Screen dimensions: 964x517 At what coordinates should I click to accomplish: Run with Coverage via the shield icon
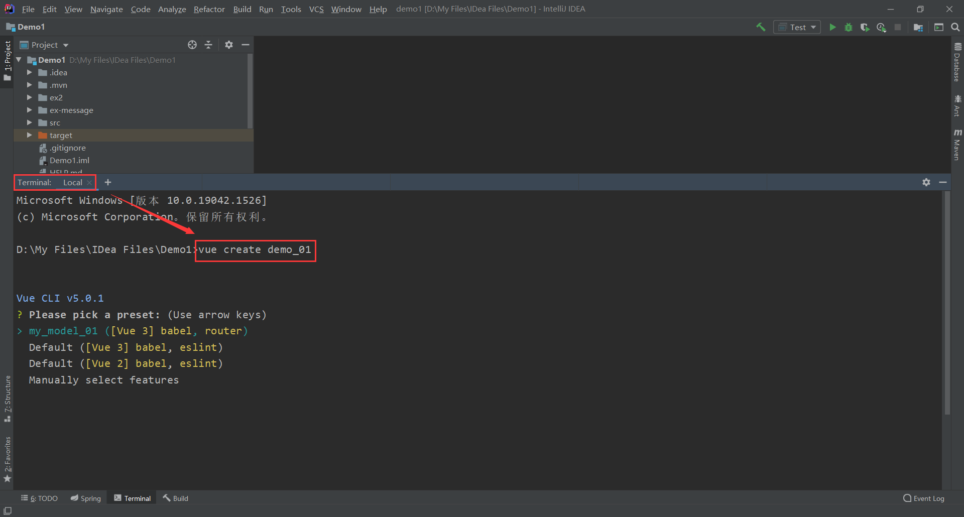point(865,27)
